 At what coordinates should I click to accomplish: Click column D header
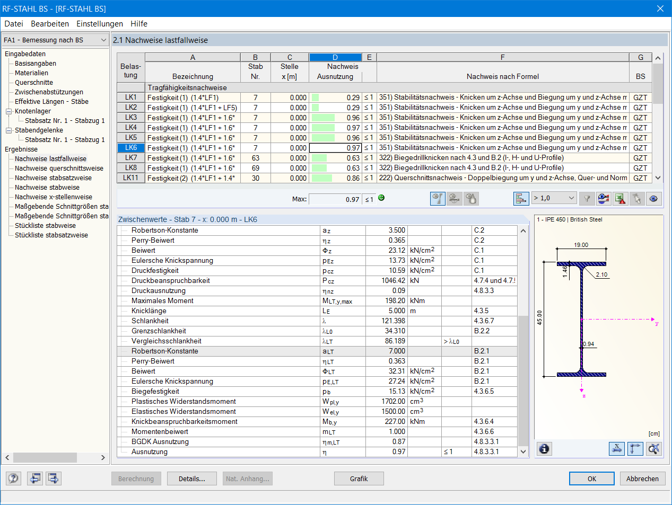[335, 57]
